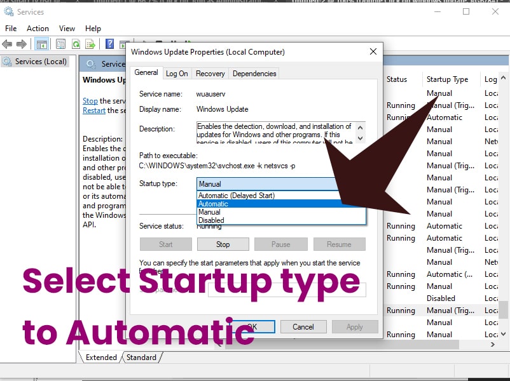The image size is (510, 381).
Task: Open the Dependencies tab
Action: (254, 74)
